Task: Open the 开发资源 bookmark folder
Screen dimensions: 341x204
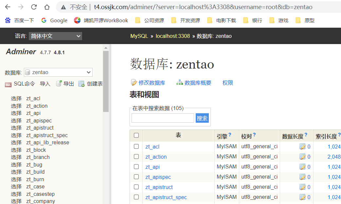Action: (186, 21)
